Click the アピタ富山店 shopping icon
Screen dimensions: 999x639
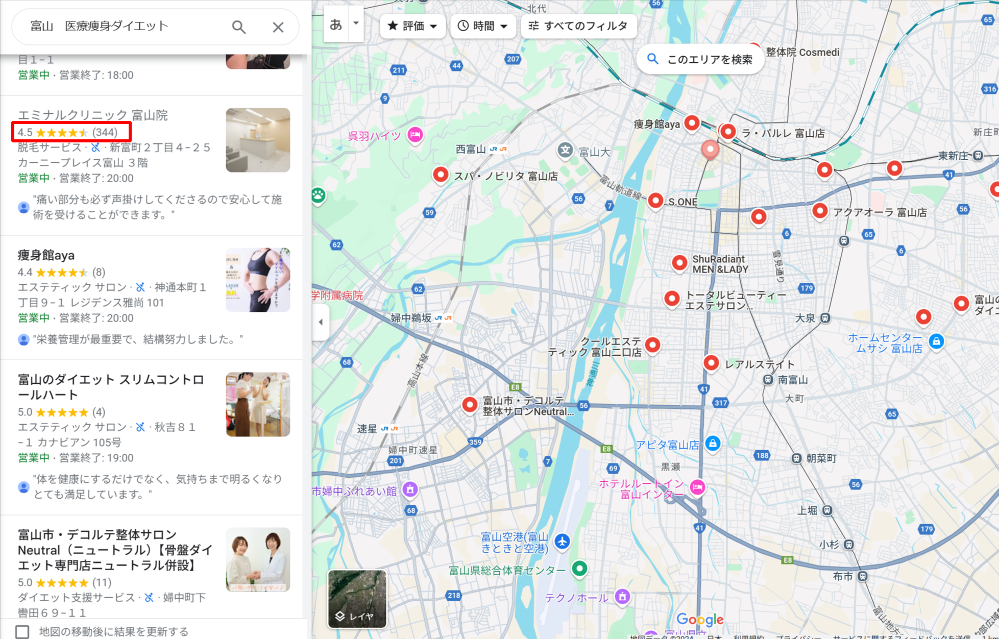(x=713, y=443)
